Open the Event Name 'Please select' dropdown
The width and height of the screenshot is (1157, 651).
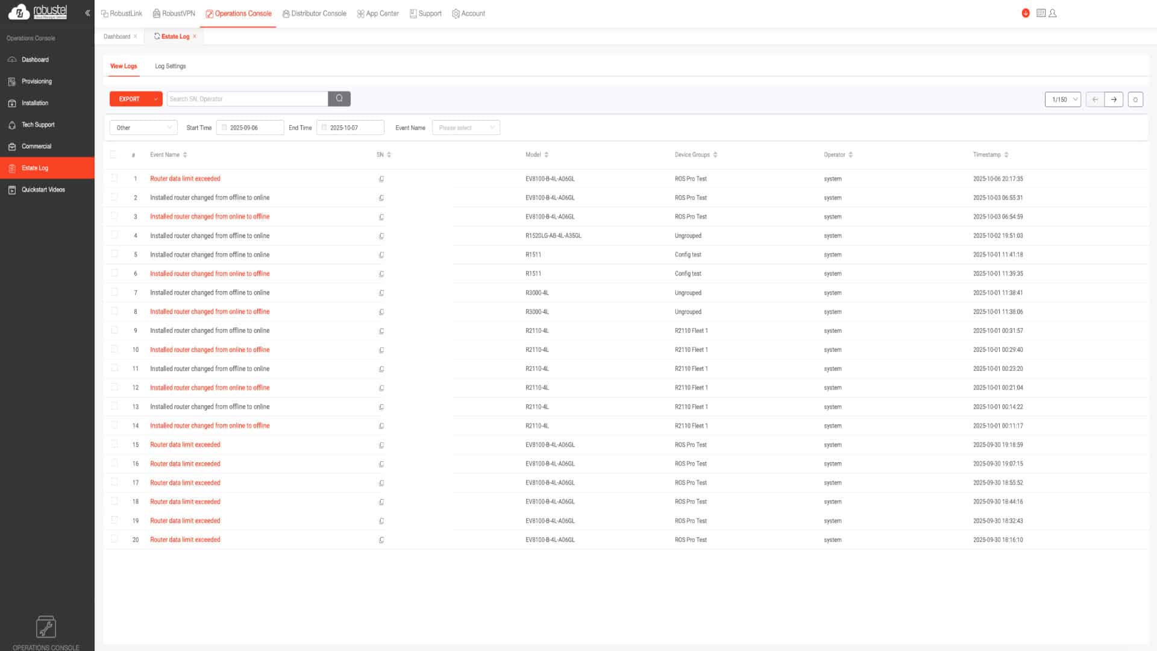click(x=466, y=128)
